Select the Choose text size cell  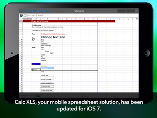pos(53,37)
